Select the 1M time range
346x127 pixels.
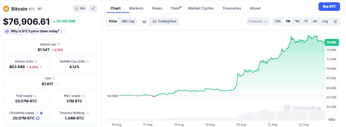click(297, 21)
